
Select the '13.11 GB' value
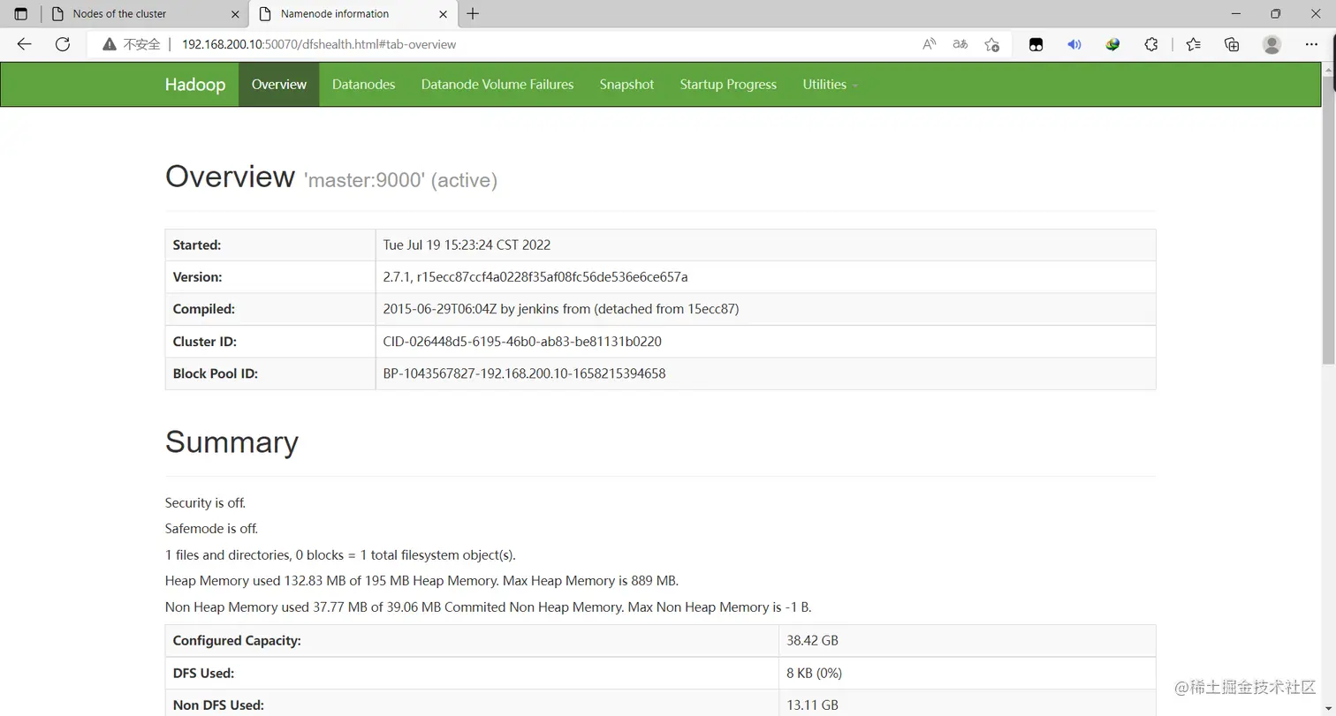pyautogui.click(x=812, y=705)
